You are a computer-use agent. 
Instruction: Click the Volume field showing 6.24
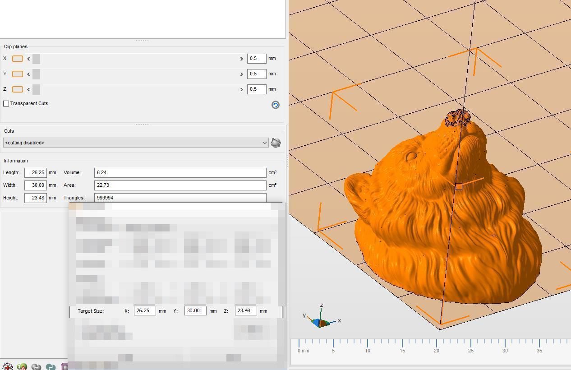(x=180, y=173)
